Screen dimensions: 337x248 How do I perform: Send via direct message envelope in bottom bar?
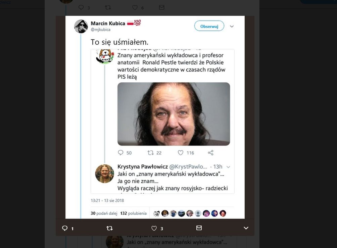pos(199,228)
